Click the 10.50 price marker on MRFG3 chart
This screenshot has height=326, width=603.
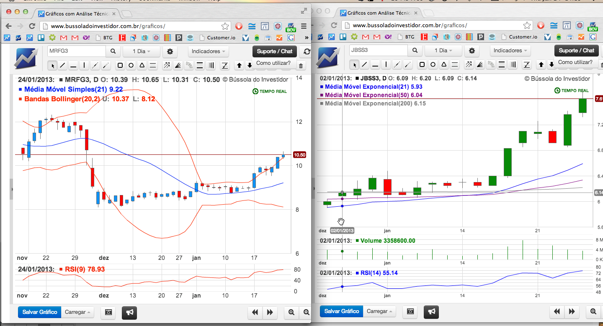coord(299,155)
